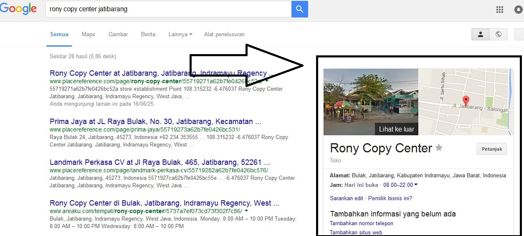Screen dimensions: 524x236
Task: Open Landmark Perkasa CV result
Action: (x=160, y=162)
